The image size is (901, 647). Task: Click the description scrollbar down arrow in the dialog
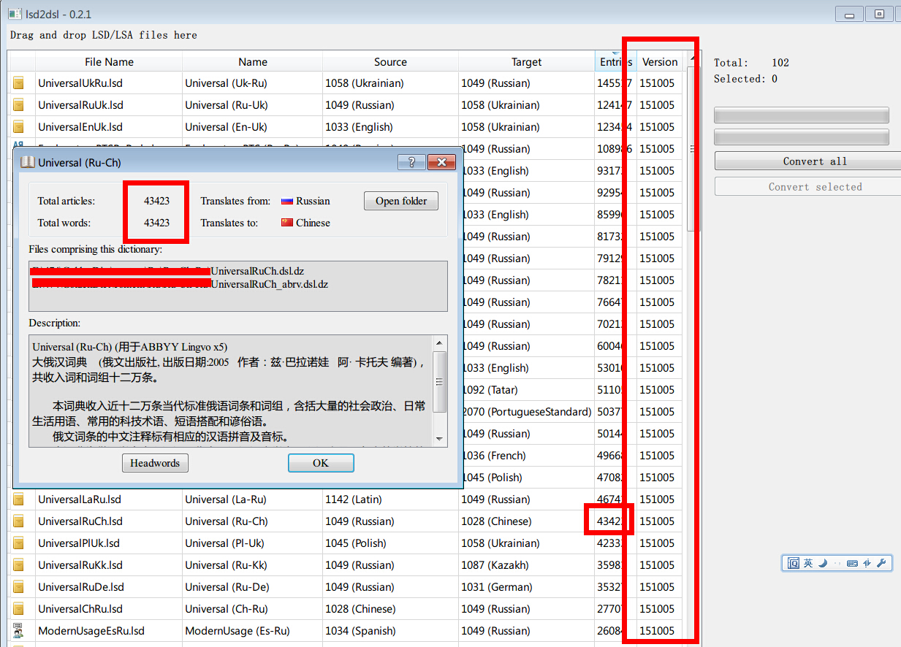pos(440,439)
